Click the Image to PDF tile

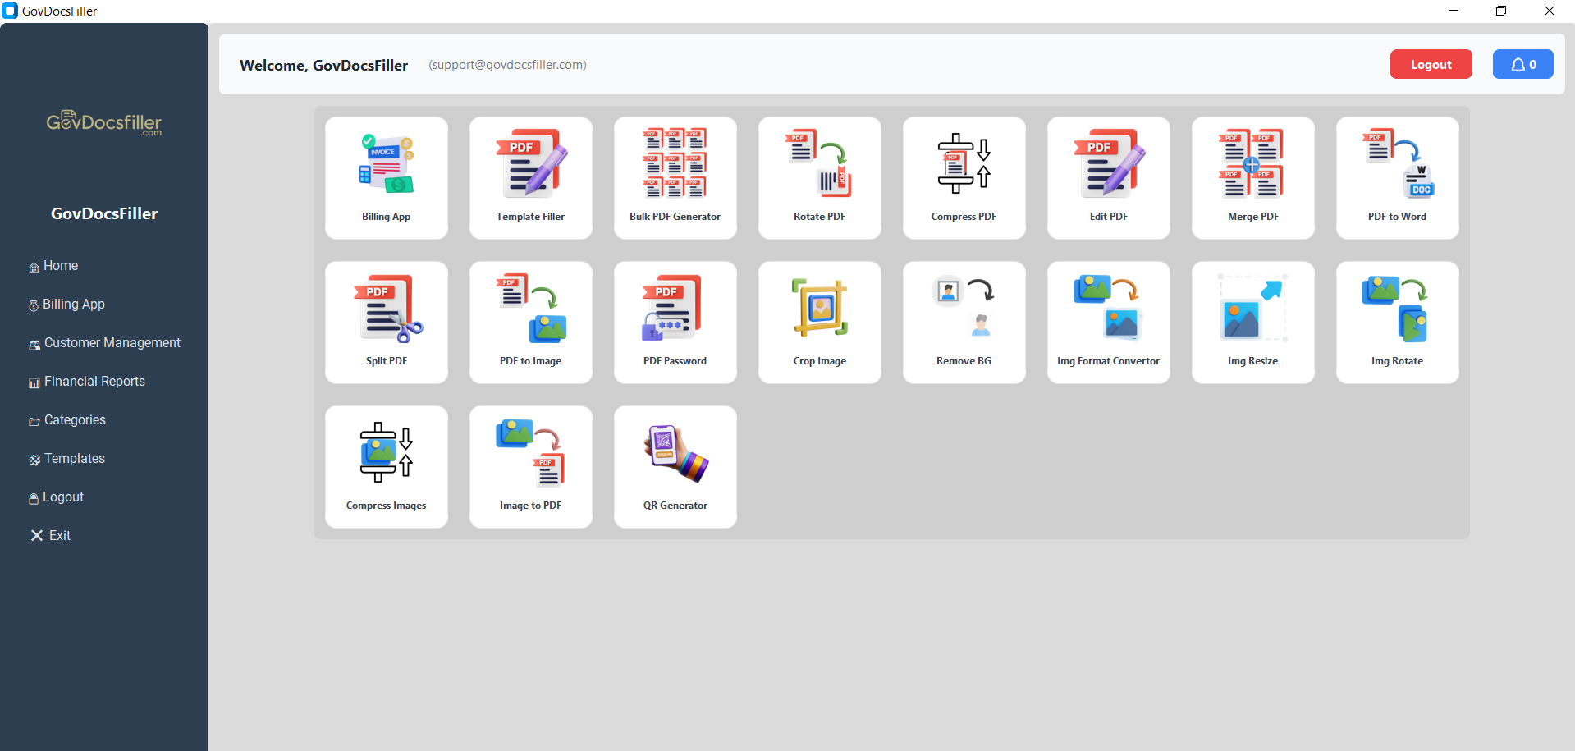tap(530, 466)
